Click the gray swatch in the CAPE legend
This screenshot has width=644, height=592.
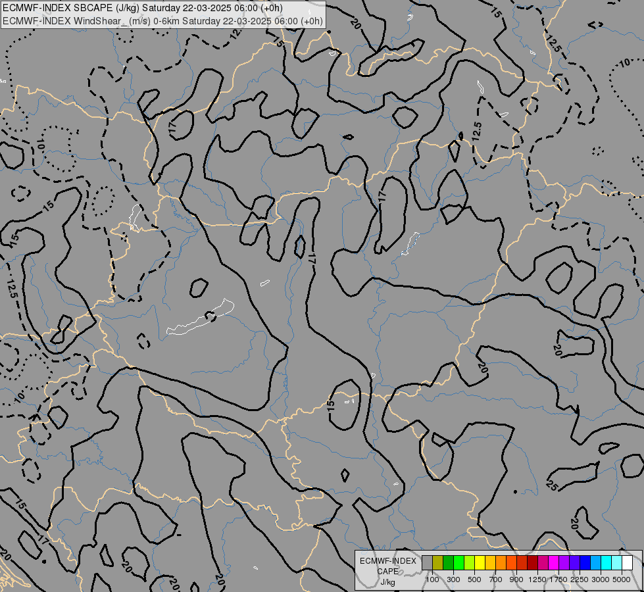coord(427,563)
